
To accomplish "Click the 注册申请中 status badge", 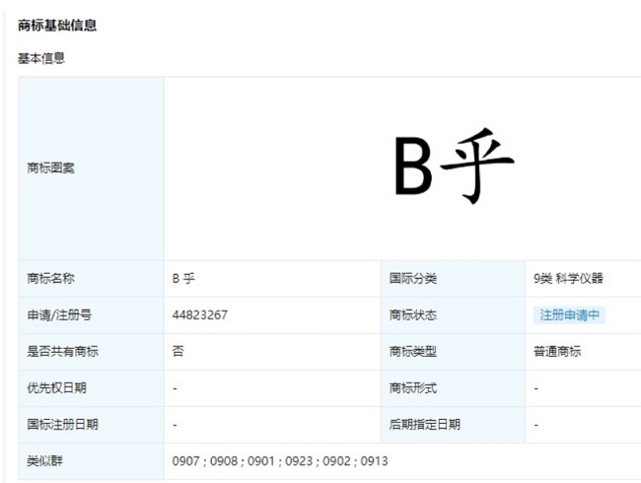I will point(569,315).
